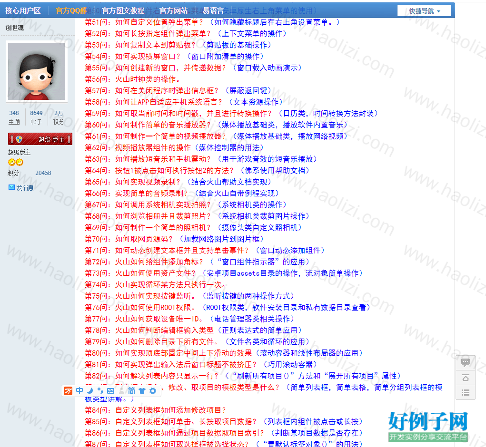Open the 官方QQ群 nav item

click(x=71, y=10)
